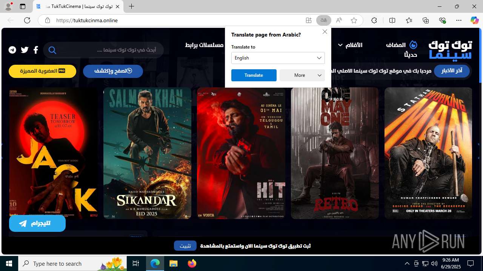Image resolution: width=483 pixels, height=271 pixels.
Task: Open Browser essentials heart icon
Action: (x=442, y=20)
